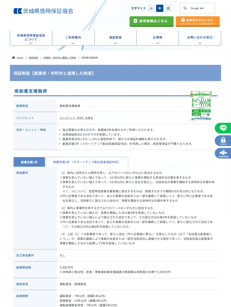Click 文字サイズ label
231x307 pixels.
(138, 9)
